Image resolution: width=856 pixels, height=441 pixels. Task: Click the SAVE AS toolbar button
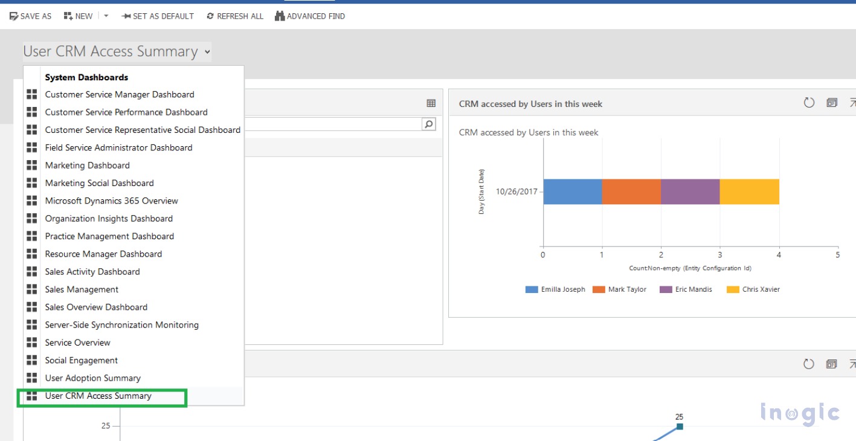pyautogui.click(x=30, y=16)
